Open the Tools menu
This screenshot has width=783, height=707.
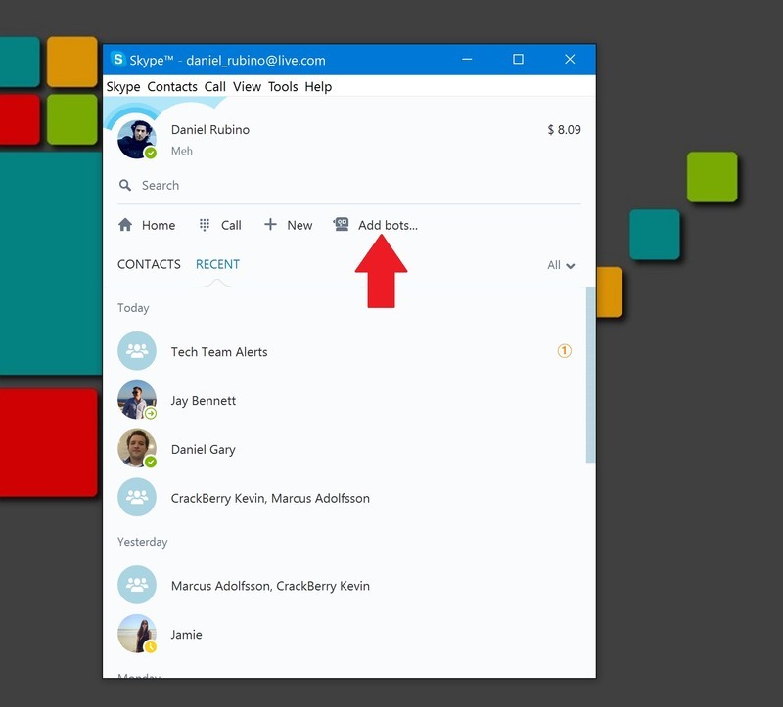pos(283,86)
